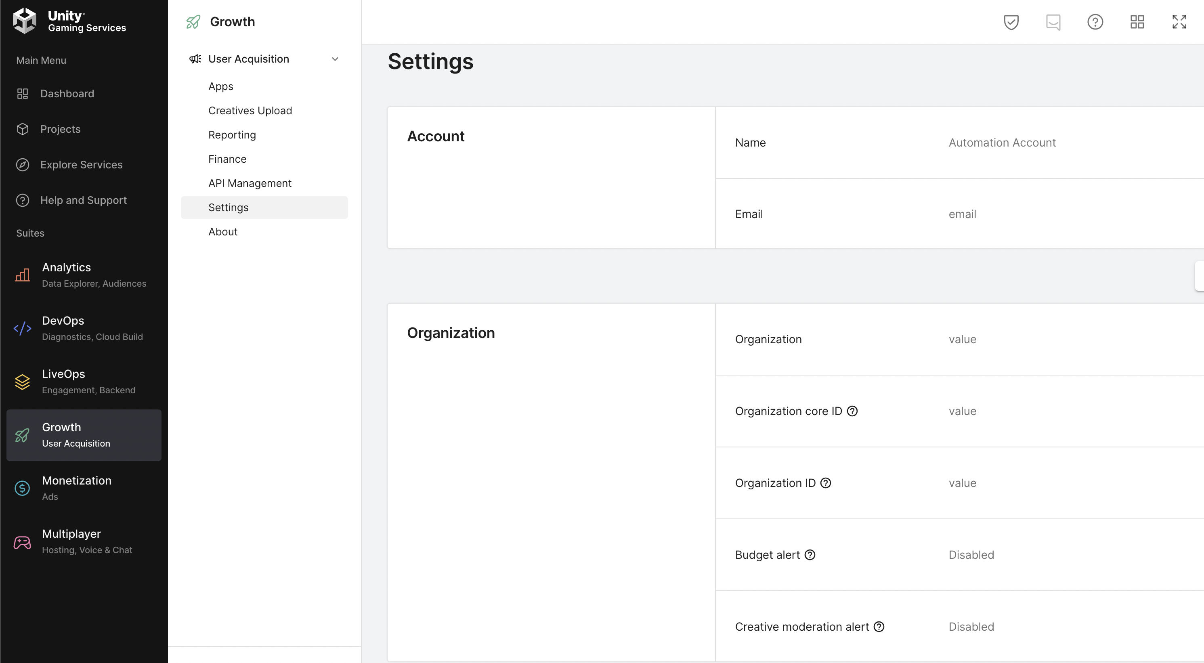
Task: Click the Multiplayer gamepad icon
Action: tap(23, 541)
